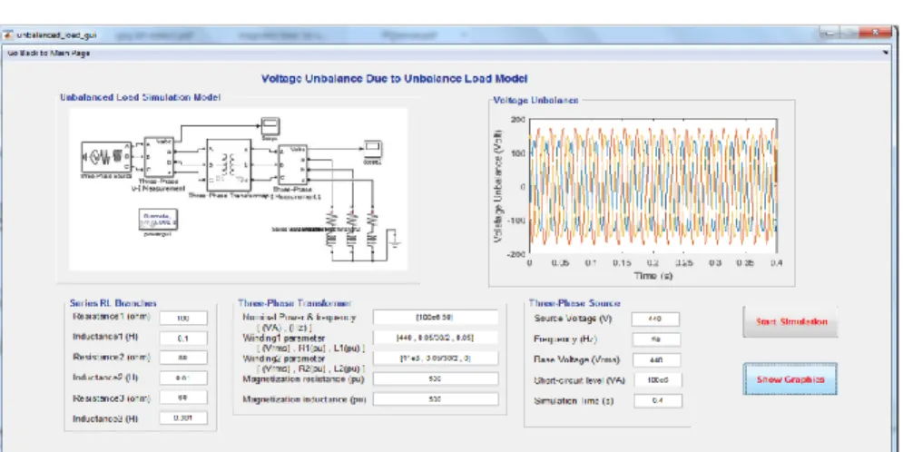The width and height of the screenshot is (903, 452).
Task: Open the Go Back to Main Page menu
Action: 49,53
